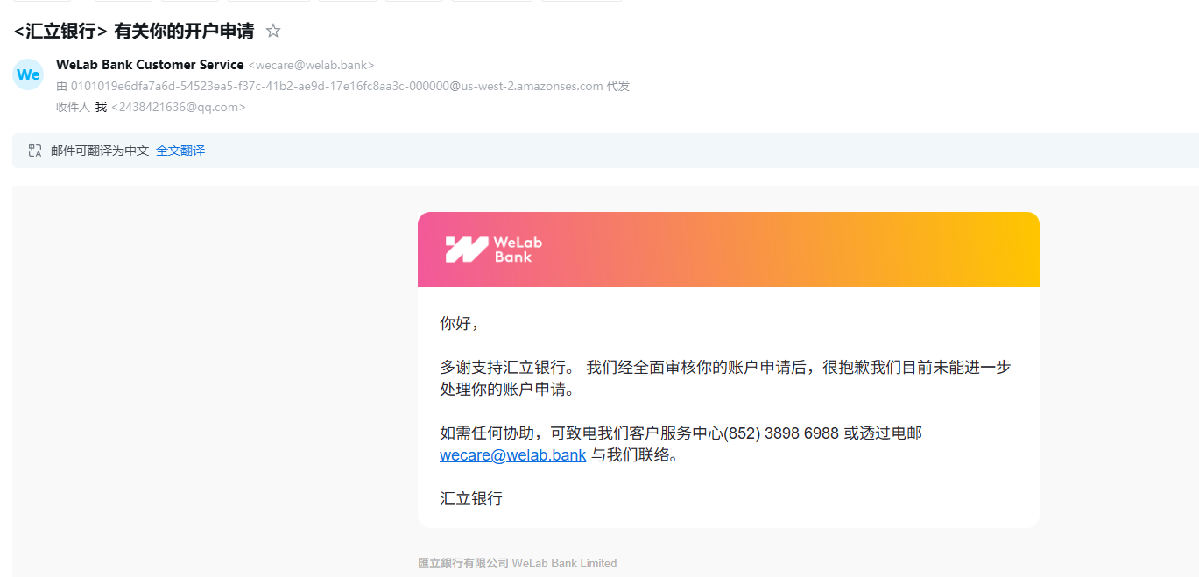Click the phone number (852) 3898 6988
This screenshot has width=1199, height=577.
pos(781,433)
